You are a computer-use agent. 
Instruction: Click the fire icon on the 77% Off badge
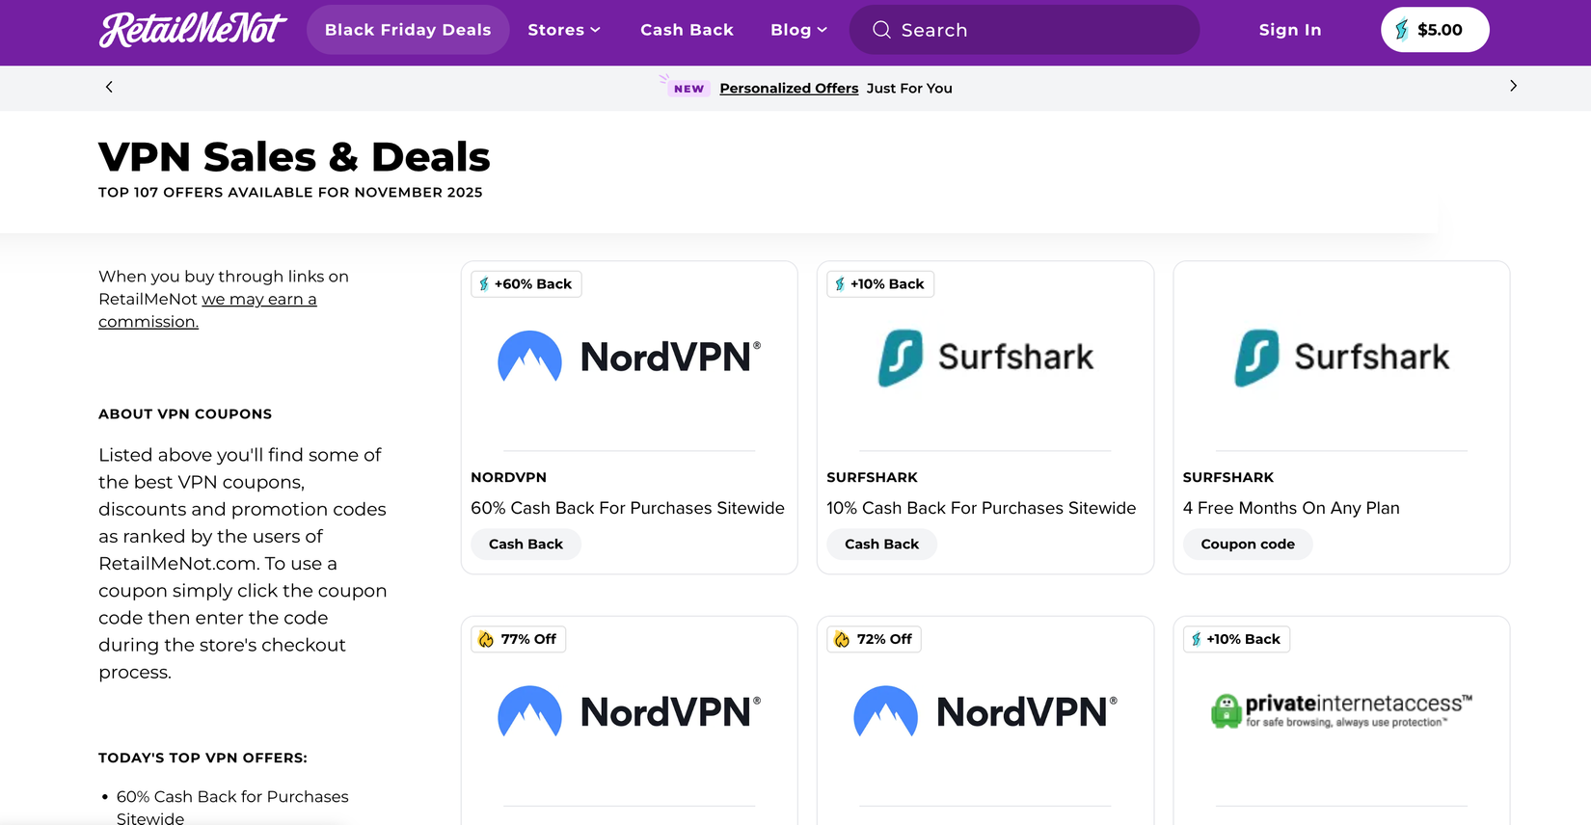point(486,638)
